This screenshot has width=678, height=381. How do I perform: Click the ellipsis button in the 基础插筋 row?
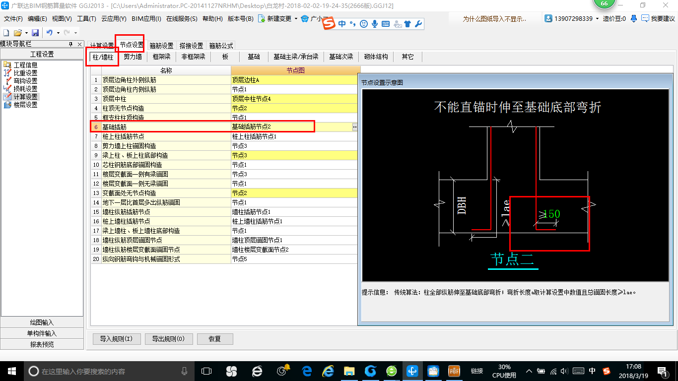click(354, 127)
